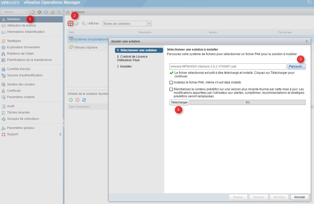Click the green start collecting icon
The image size is (314, 204).
(x=71, y=100)
